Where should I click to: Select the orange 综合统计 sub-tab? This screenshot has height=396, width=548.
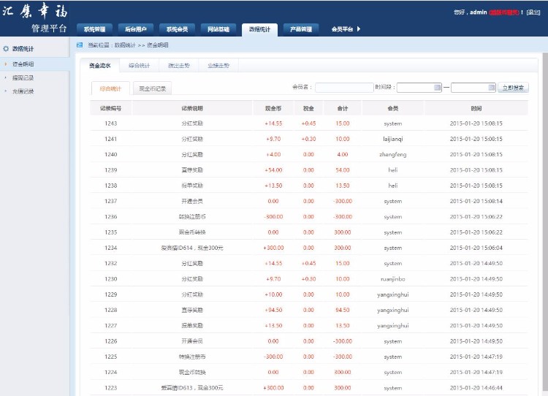click(110, 88)
